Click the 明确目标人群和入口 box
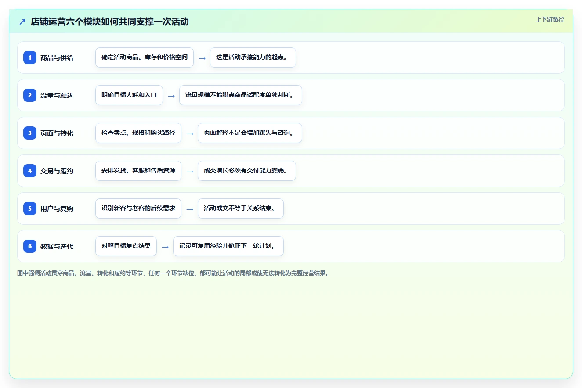The width and height of the screenshot is (582, 388). (x=129, y=95)
